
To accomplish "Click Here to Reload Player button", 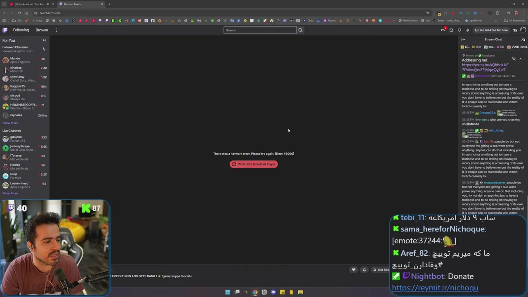I will click(254, 164).
